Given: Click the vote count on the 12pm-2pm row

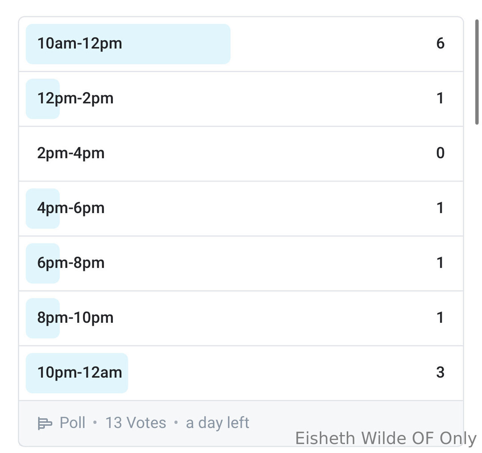Looking at the screenshot, I should 440,99.
